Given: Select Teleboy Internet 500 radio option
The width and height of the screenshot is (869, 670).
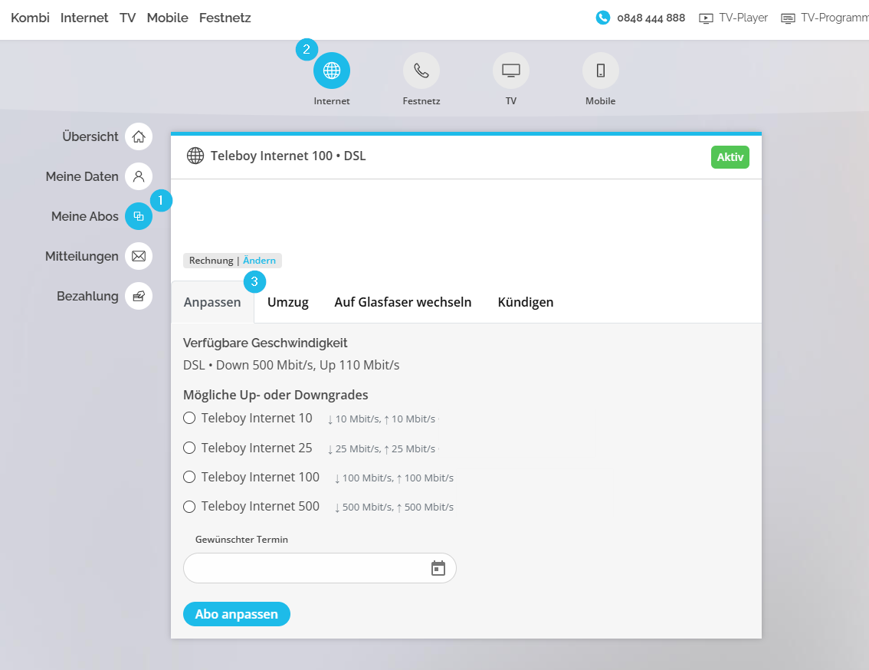Looking at the screenshot, I should pyautogui.click(x=189, y=507).
